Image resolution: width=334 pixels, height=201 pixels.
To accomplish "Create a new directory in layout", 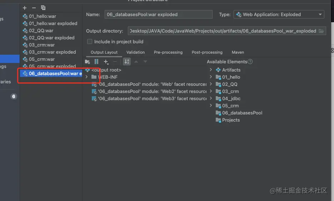I will 87,62.
